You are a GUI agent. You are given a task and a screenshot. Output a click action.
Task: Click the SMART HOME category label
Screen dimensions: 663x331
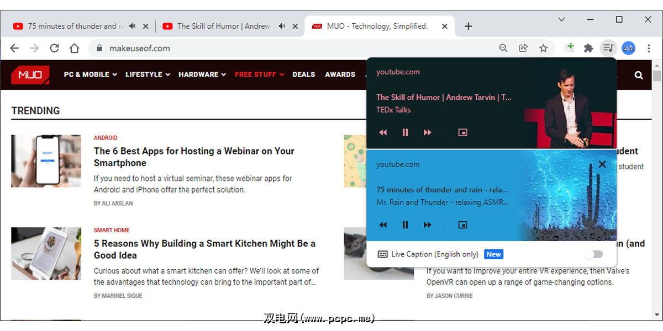tap(112, 230)
